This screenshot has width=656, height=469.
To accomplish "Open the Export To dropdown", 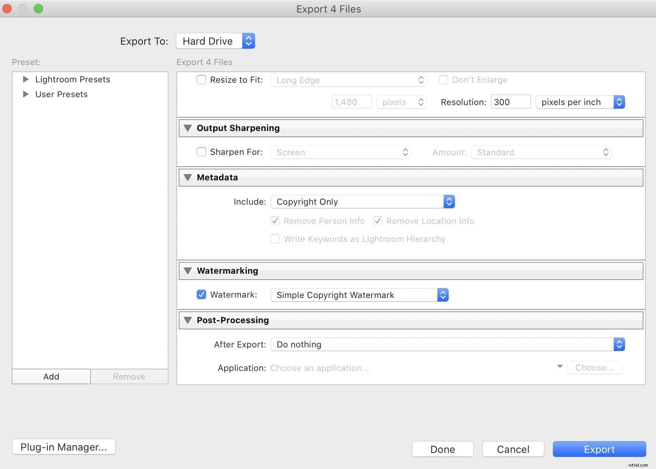I will pyautogui.click(x=216, y=41).
